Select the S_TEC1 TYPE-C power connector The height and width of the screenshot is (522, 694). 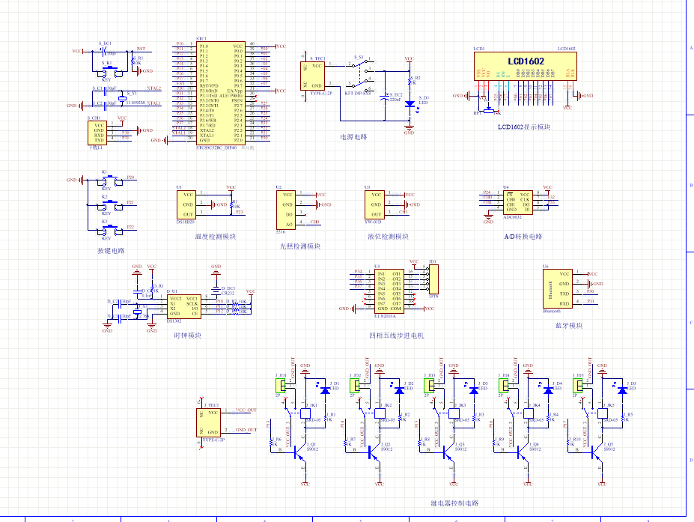312,76
